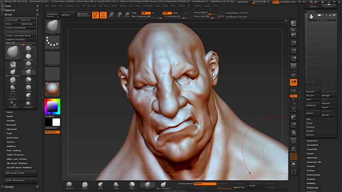Toggle the Local symmetry button

coord(293,82)
